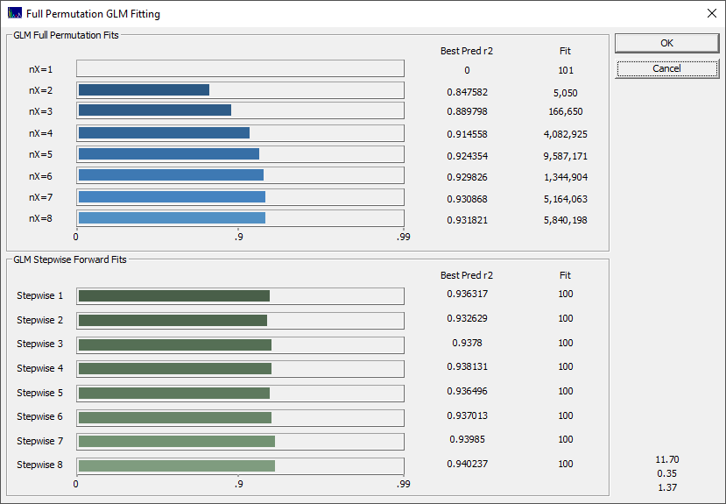Click the stepwise r2 value 0.932629
Screen dimensions: 726x504
tap(467, 318)
